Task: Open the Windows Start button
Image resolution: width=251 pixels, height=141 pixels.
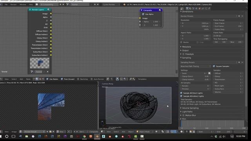Action: 1,136
